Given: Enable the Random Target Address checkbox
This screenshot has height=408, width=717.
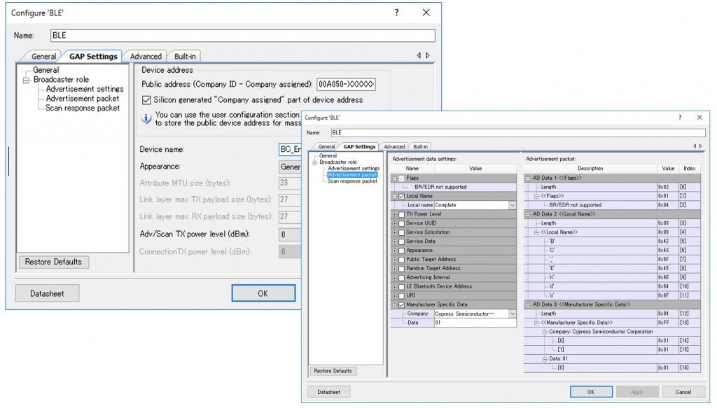Looking at the screenshot, I should pos(401,269).
